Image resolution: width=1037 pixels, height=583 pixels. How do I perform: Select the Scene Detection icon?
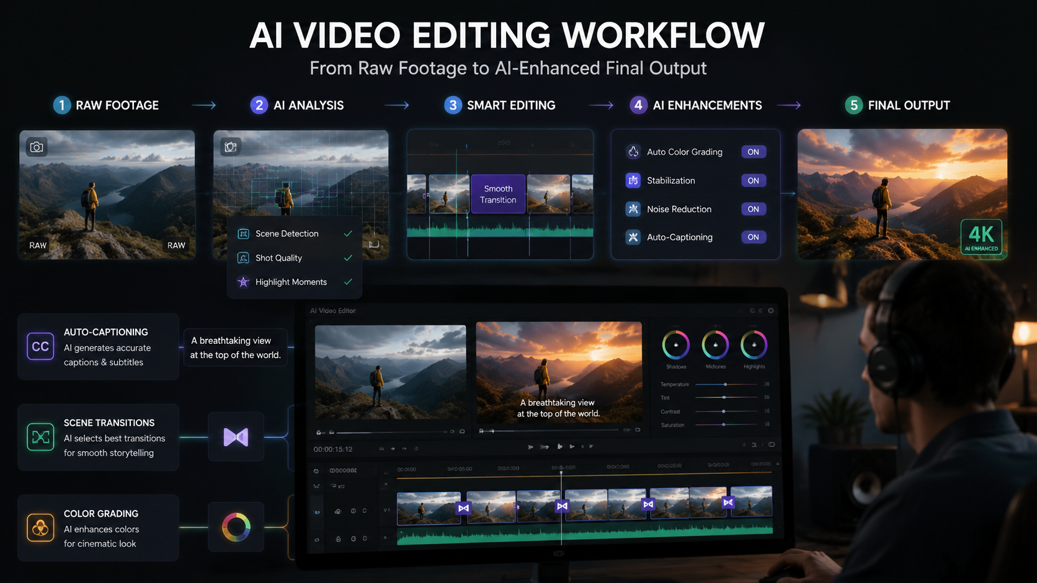243,234
